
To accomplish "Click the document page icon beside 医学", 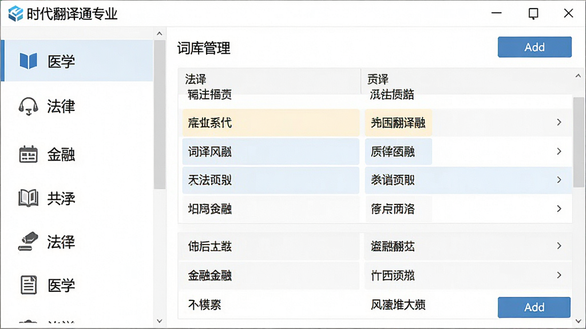I will click(x=29, y=285).
